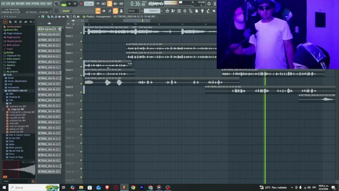Select the playlist Paint brush tool

click(52, 16)
